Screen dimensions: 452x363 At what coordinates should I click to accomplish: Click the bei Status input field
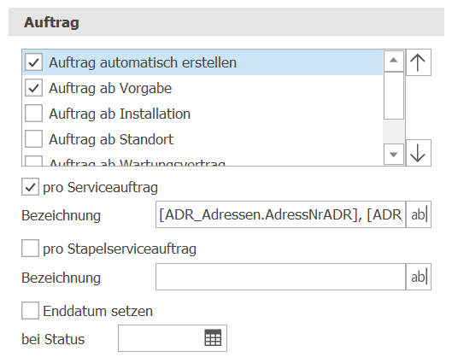pyautogui.click(x=173, y=338)
